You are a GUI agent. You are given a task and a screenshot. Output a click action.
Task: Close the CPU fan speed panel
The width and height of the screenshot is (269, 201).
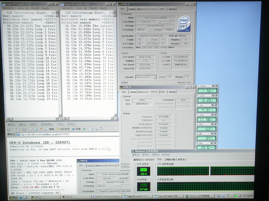215,143
